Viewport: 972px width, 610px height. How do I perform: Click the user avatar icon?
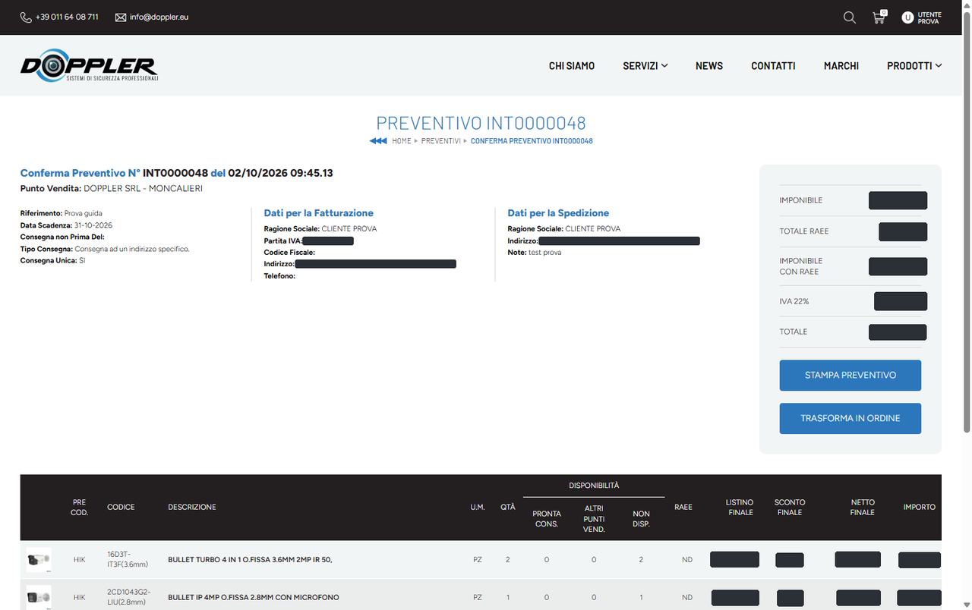(907, 17)
